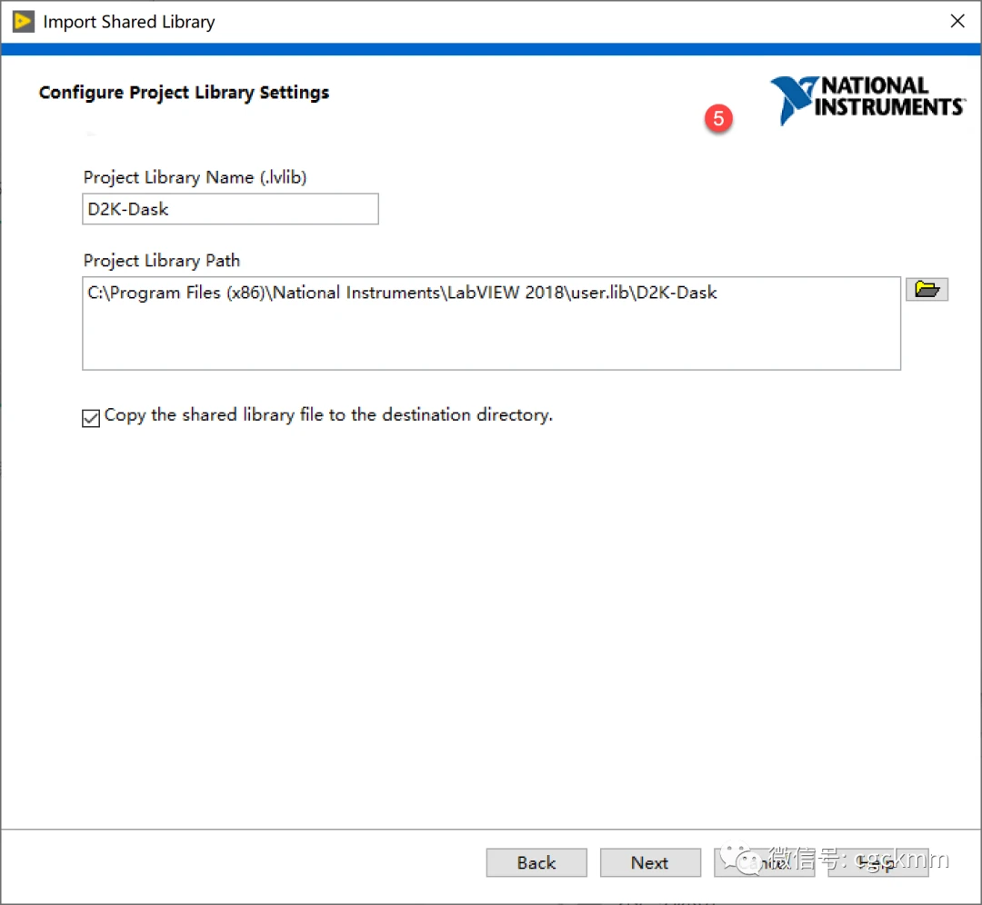The height and width of the screenshot is (905, 982).
Task: Open Help for this dialog
Action: point(877,862)
